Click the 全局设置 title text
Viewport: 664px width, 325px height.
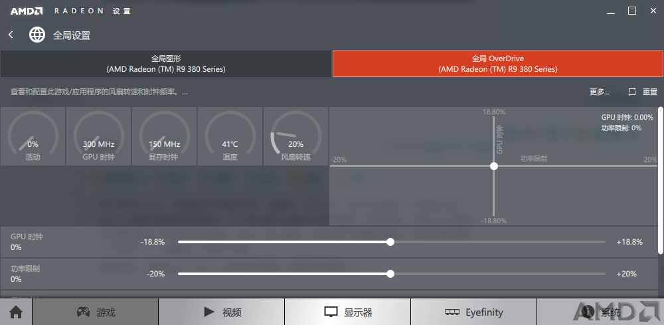tap(72, 35)
